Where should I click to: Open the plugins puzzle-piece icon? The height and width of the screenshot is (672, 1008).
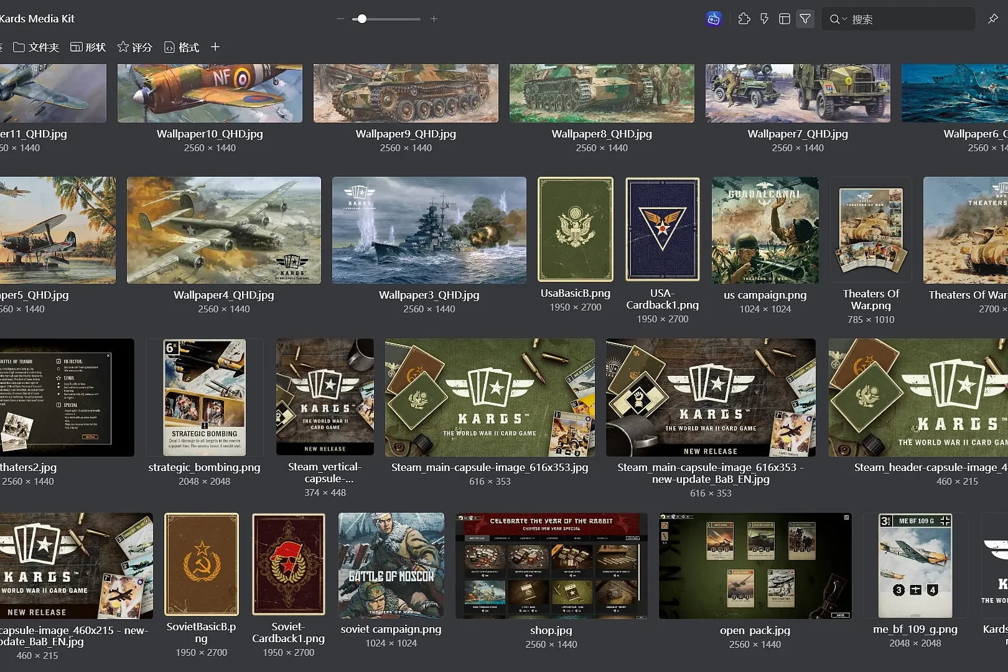pos(744,19)
